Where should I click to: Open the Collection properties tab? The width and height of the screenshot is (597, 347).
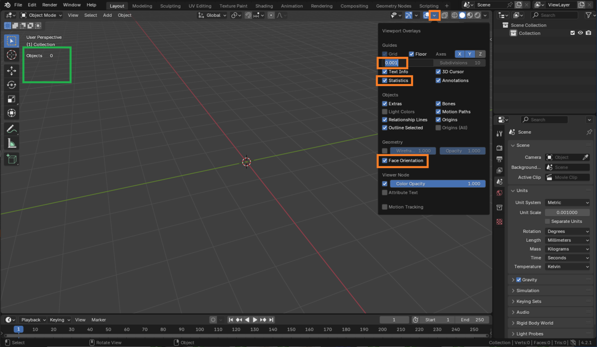click(499, 208)
